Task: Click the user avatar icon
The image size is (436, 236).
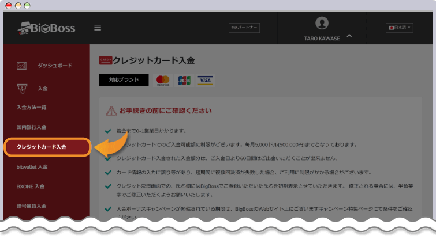Action: point(322,23)
